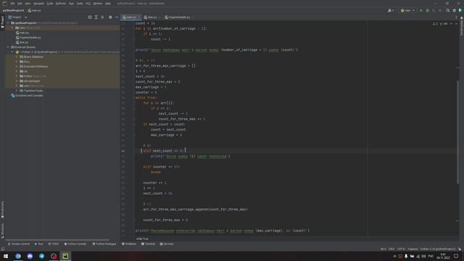Image resolution: width=464 pixels, height=261 pixels.
Task: Open the Chrome icon on the taskbar
Action: click(x=18, y=256)
